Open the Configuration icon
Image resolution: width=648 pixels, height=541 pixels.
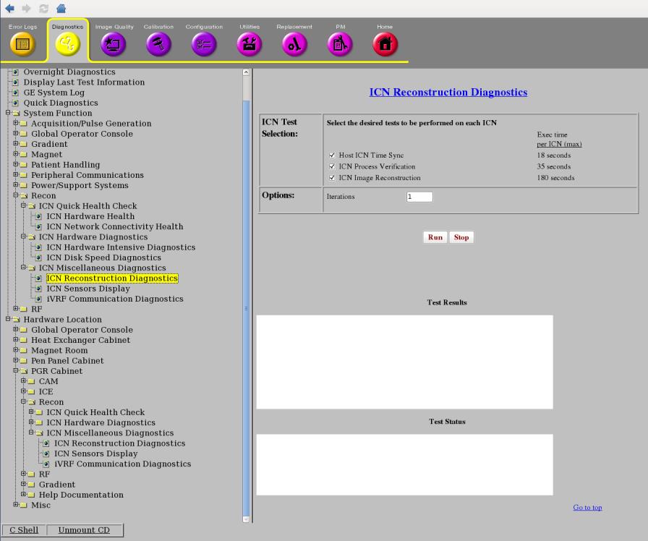203,45
